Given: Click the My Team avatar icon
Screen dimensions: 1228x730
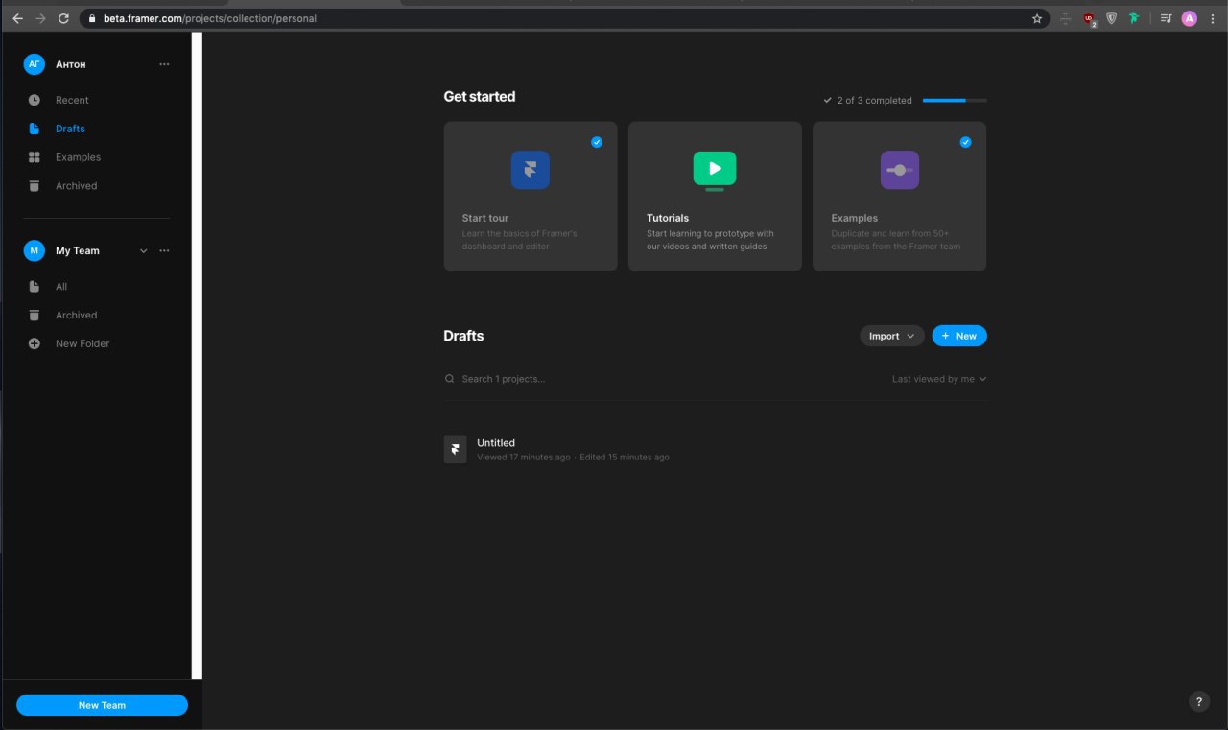Looking at the screenshot, I should (x=35, y=250).
